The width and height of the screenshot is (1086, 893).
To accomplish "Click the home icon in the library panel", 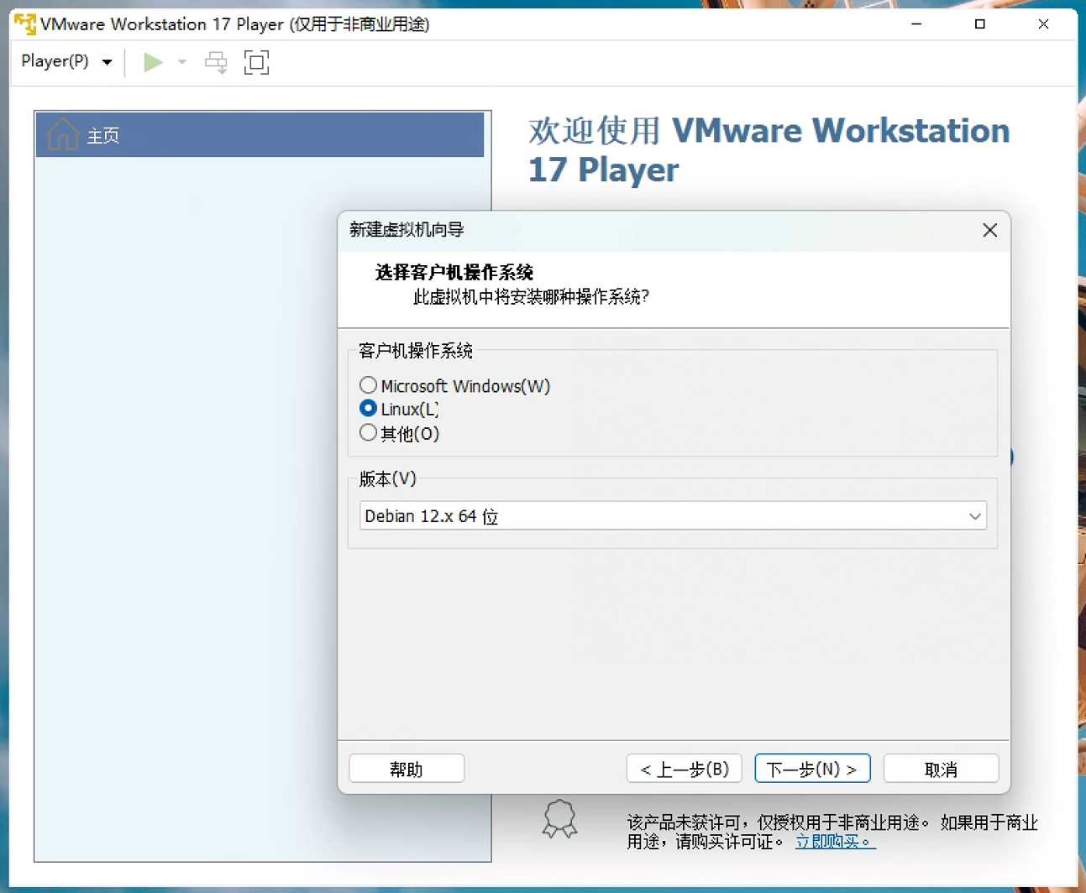I will coord(62,134).
